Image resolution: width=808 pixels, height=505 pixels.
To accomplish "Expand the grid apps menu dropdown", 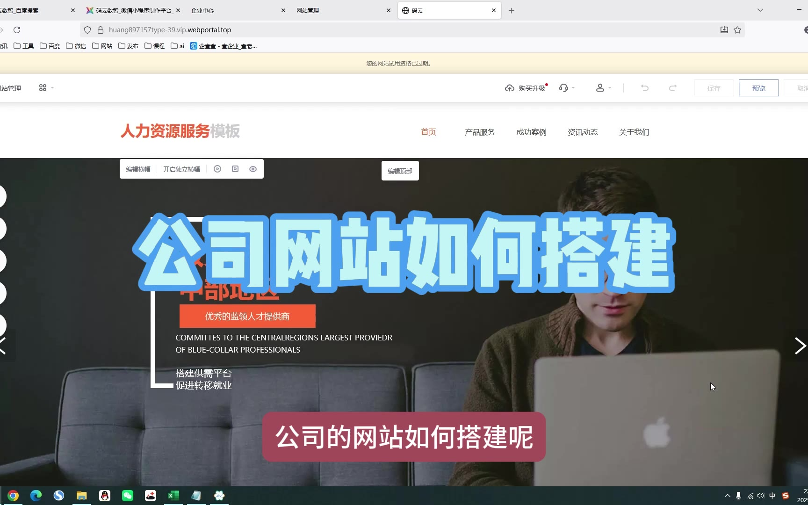I will [46, 88].
